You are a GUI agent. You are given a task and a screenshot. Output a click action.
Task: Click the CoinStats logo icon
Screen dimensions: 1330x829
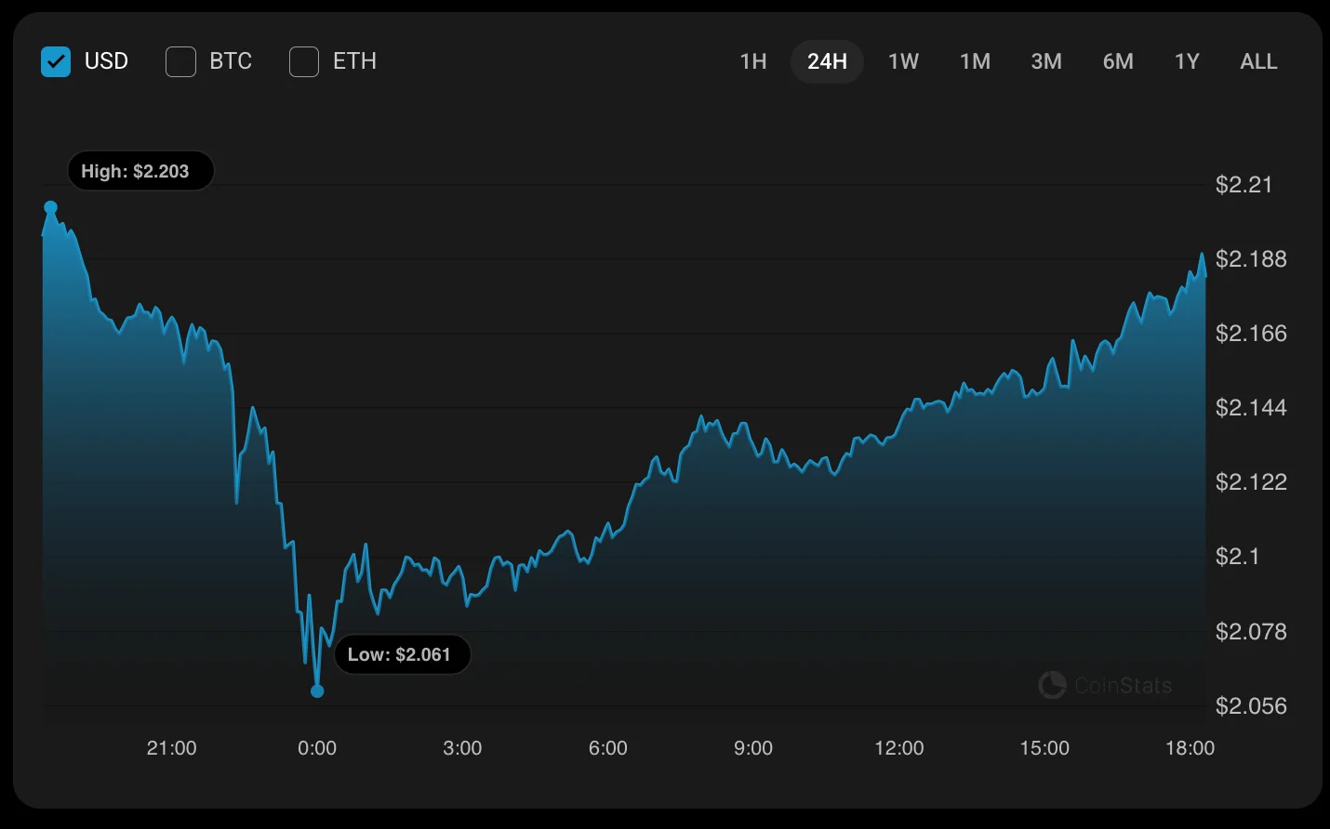[x=1052, y=686]
